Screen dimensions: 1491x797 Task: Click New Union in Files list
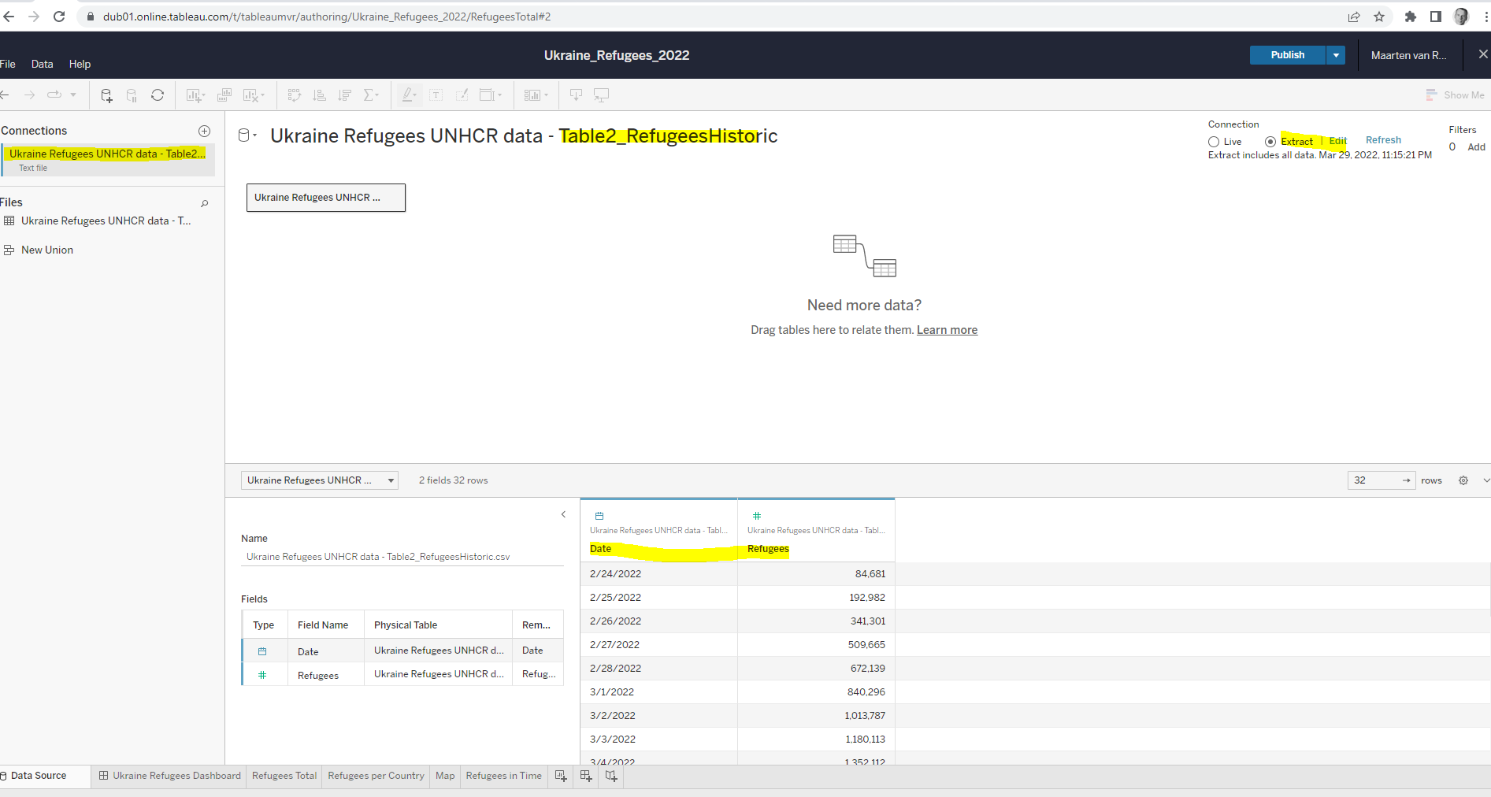(x=47, y=250)
